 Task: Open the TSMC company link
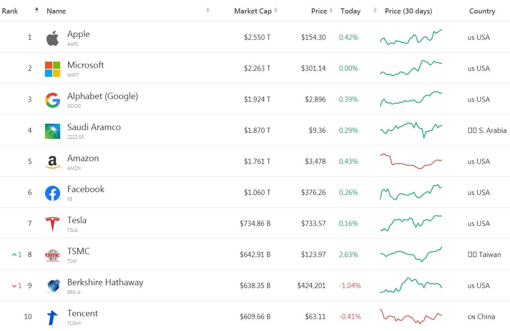coord(78,251)
